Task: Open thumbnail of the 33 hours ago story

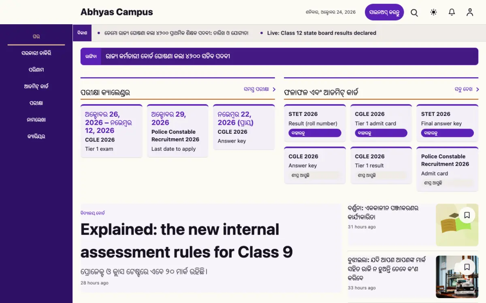Action: pyautogui.click(x=457, y=277)
